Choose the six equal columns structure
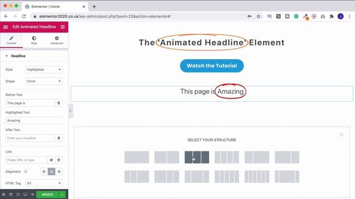 [x=257, y=176]
